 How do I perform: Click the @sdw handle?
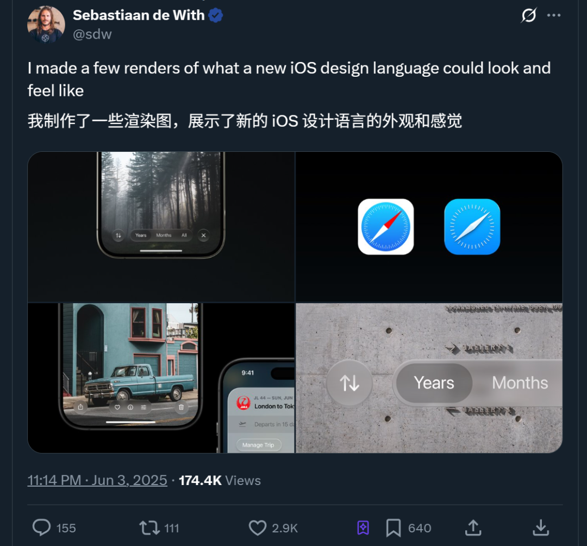pyautogui.click(x=92, y=34)
